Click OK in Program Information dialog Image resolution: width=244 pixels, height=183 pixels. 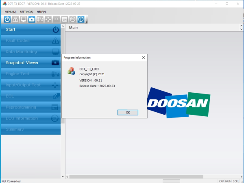click(x=128, y=113)
